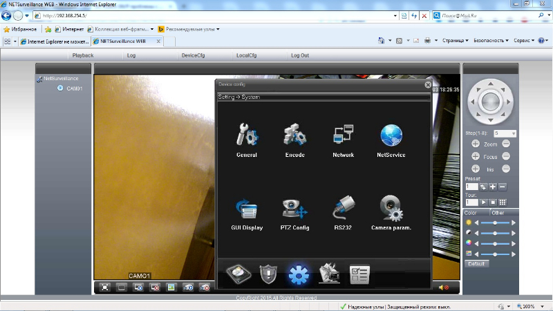Open the Log menu

(131, 55)
